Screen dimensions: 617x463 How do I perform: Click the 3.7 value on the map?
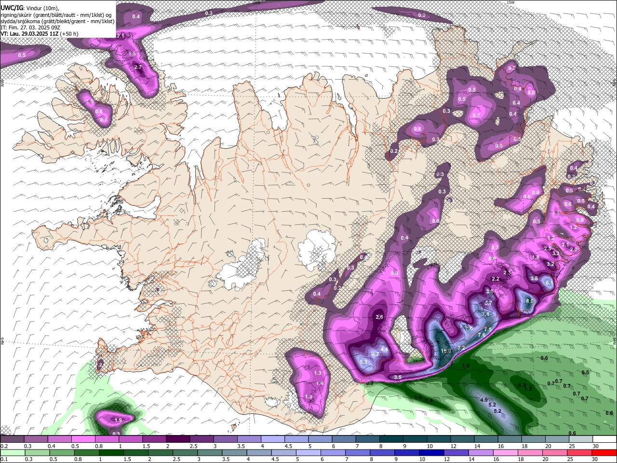[x=488, y=303]
